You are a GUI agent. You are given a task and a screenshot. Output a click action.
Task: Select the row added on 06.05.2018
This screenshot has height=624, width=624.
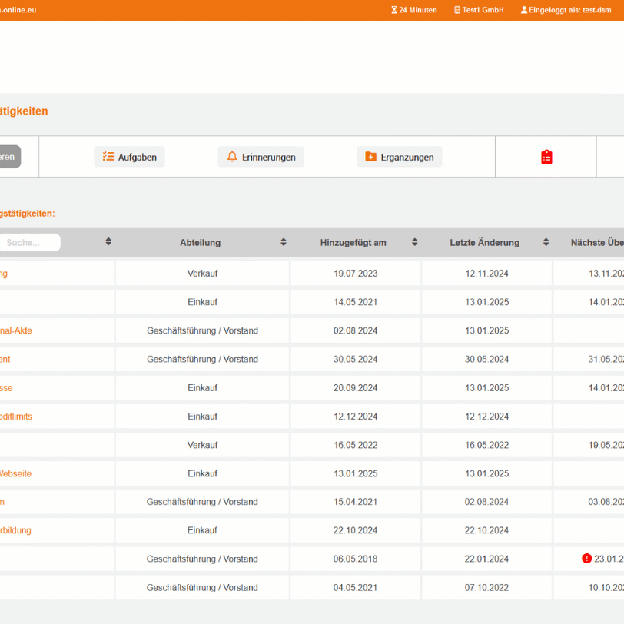click(355, 559)
